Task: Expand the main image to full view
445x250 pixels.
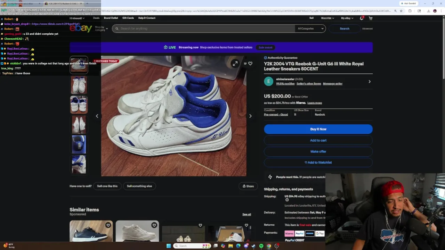Action: pyautogui.click(x=235, y=64)
